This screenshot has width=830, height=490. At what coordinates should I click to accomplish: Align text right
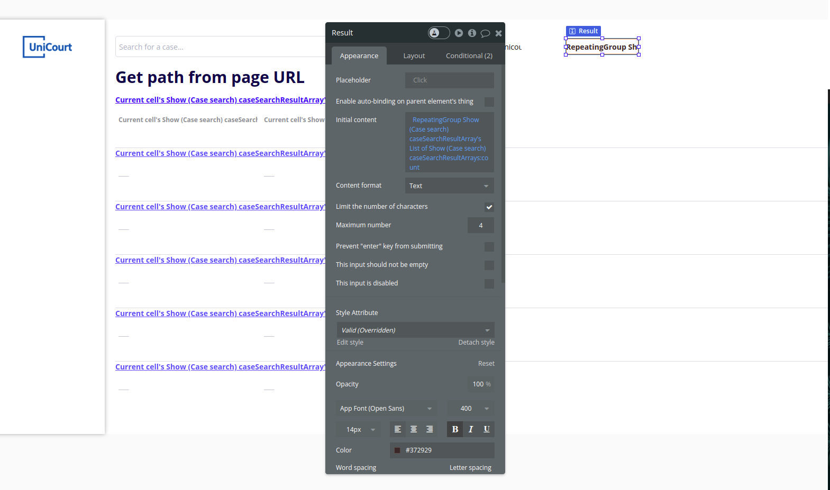[x=430, y=429]
